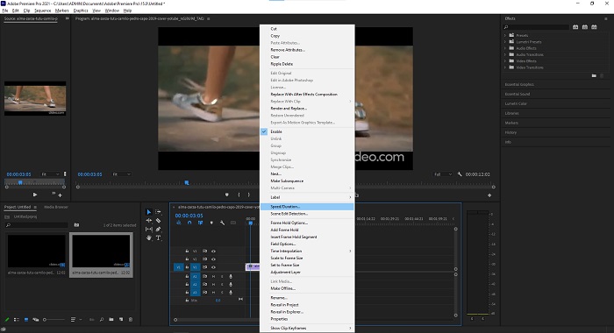This screenshot has width=614, height=333.
Task: Mute audio track A1
Action: (214, 276)
